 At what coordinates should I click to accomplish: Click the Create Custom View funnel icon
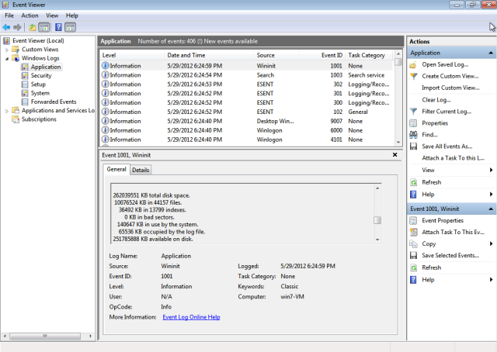413,76
